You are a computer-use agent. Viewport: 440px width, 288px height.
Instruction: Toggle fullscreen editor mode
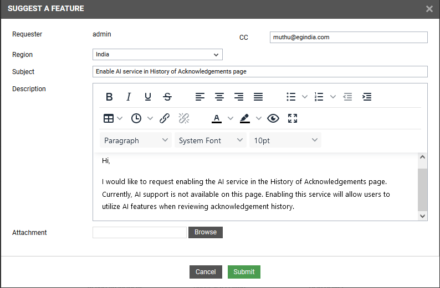pos(293,118)
